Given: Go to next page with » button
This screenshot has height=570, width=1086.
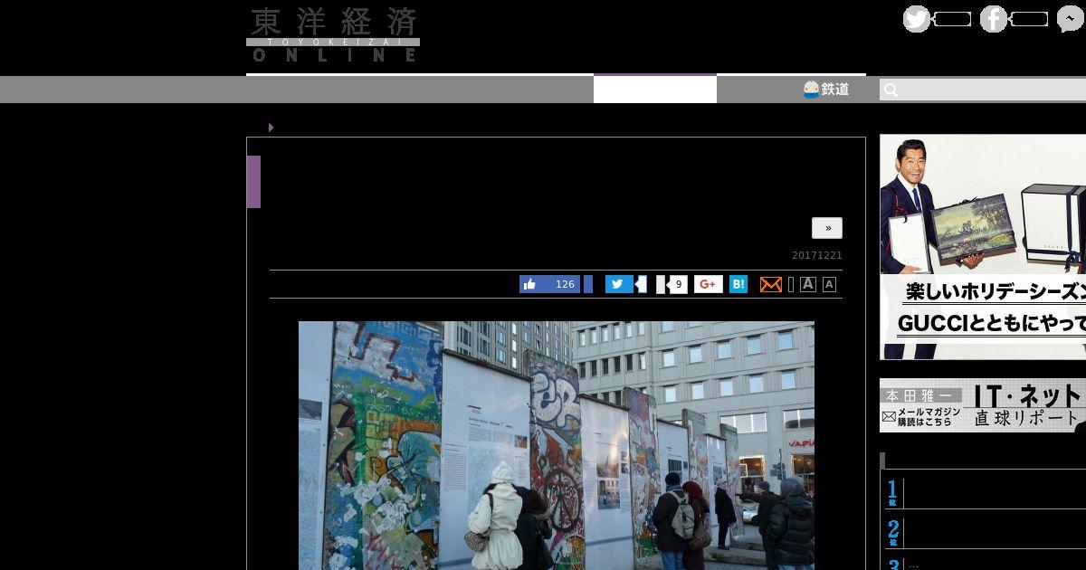Looking at the screenshot, I should coord(827,228).
